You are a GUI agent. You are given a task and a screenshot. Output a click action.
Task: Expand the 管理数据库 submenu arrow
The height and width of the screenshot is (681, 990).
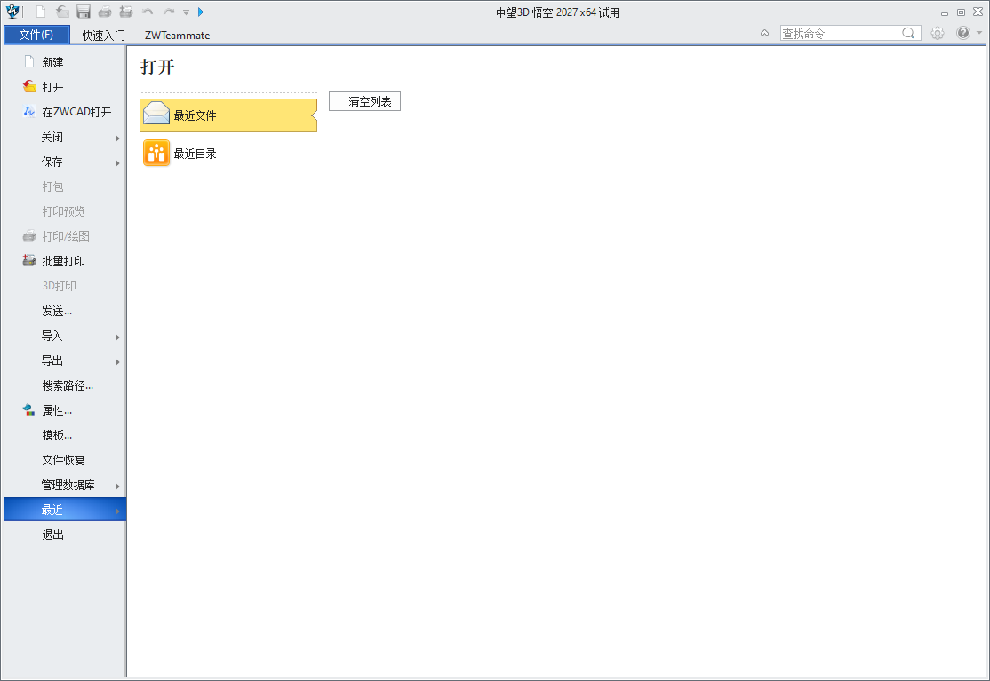point(117,487)
